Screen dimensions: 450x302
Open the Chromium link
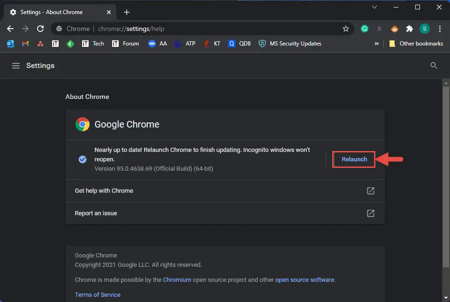177,279
